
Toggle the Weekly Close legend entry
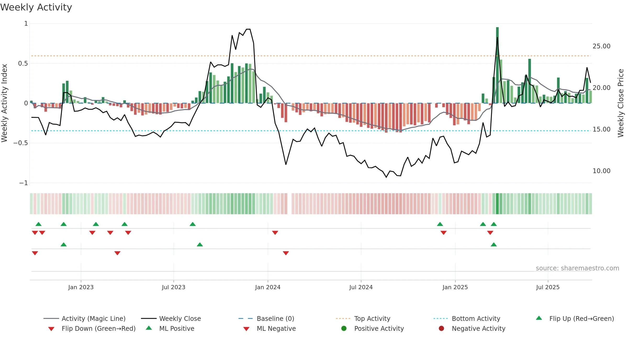coord(171,318)
